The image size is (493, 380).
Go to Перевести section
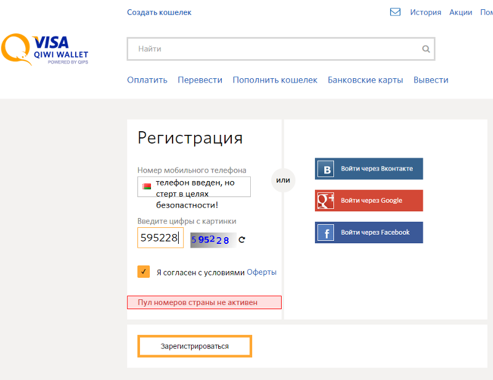[200, 80]
